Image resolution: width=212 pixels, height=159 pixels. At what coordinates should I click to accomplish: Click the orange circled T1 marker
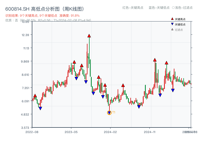point(109,113)
